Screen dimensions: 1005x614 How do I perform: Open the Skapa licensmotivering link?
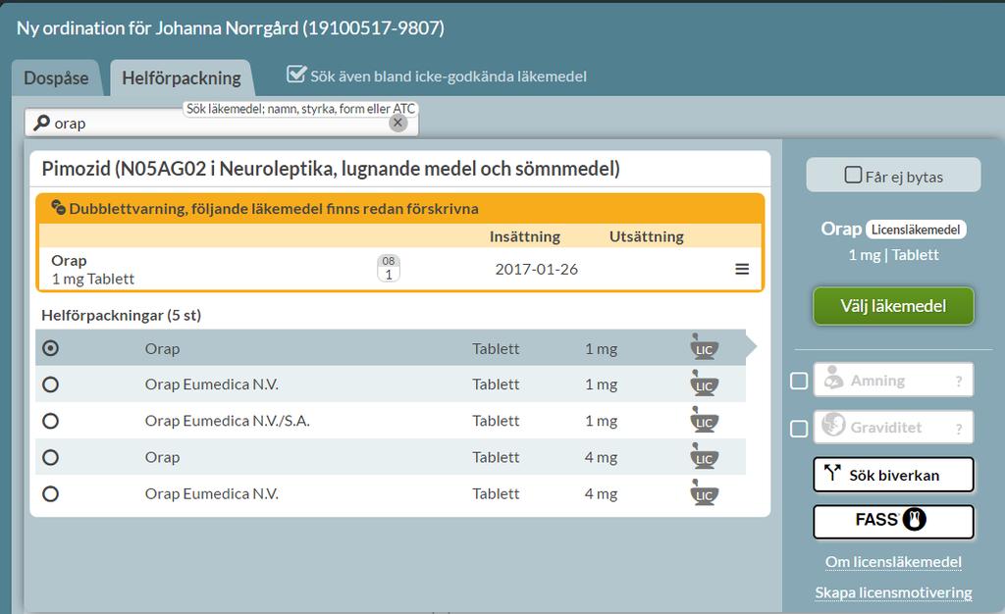893,592
